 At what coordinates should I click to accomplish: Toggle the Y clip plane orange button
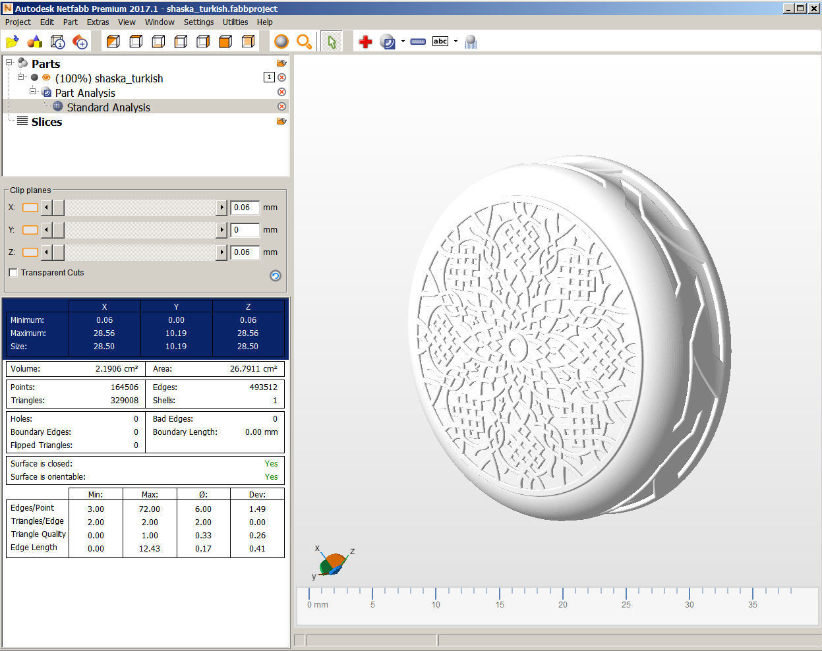[x=30, y=230]
